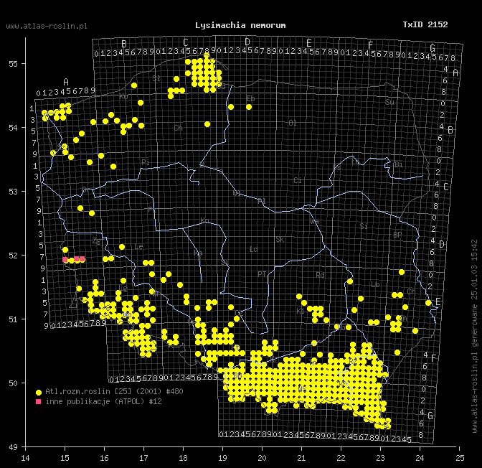
Task: Click the yellow dot directly below the Eb label
Action: (x=249, y=107)
